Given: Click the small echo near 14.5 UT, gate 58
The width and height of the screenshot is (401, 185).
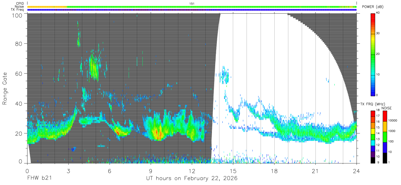Looking at the screenshot, I should pyautogui.click(x=225, y=75).
